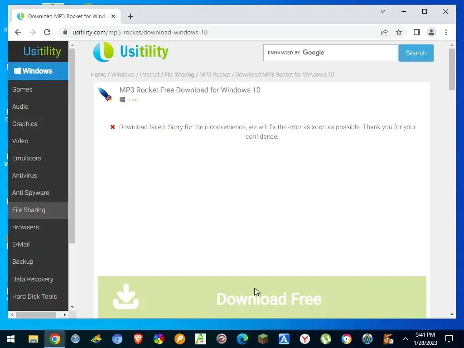Image resolution: width=464 pixels, height=348 pixels.
Task: Click the Usitility sidebar logo
Action: 42,51
